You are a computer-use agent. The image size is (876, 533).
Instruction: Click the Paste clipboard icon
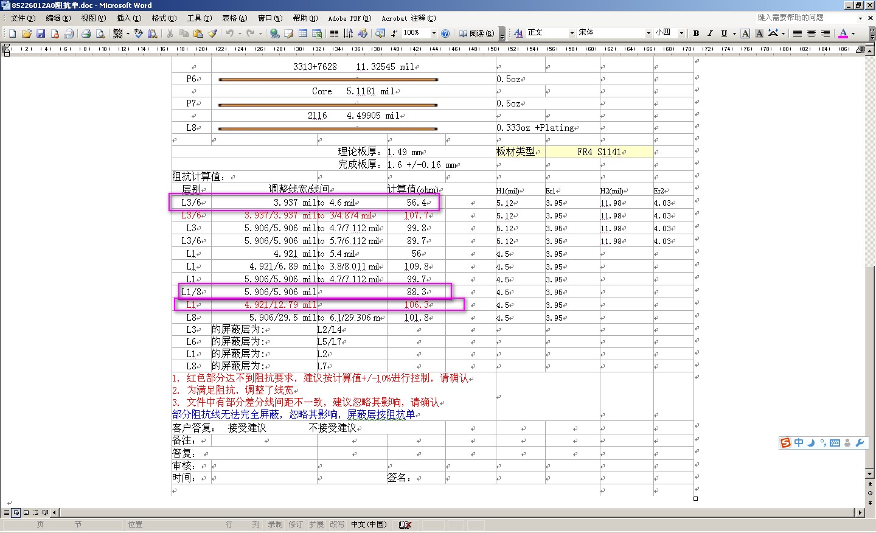198,33
